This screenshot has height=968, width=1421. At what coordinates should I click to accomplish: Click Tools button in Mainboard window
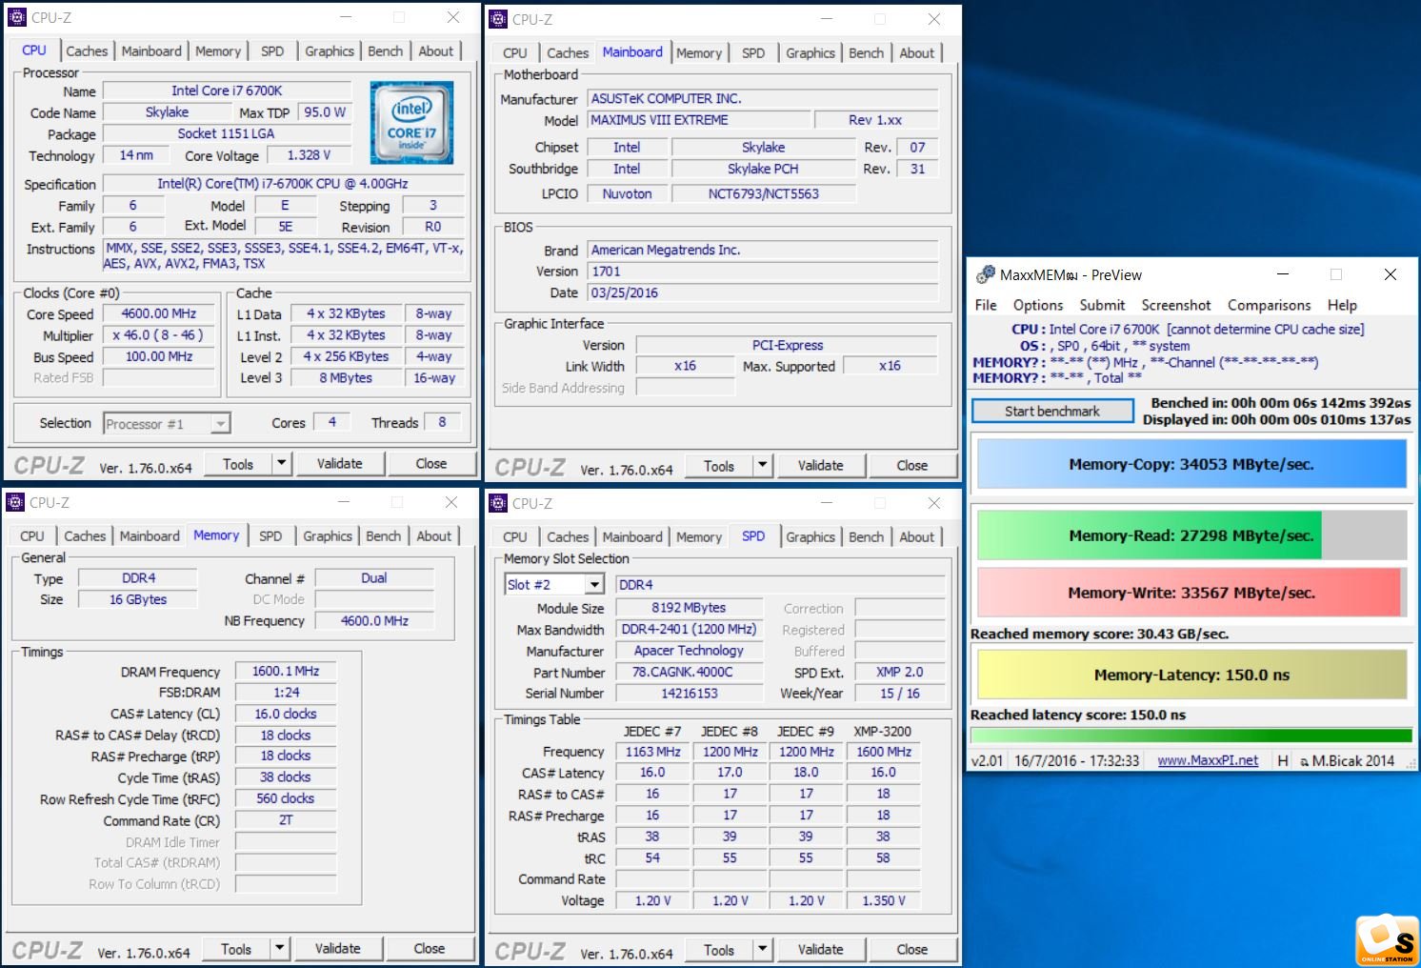tap(719, 465)
